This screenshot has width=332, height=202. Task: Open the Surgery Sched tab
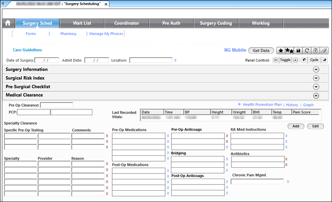coord(37,23)
